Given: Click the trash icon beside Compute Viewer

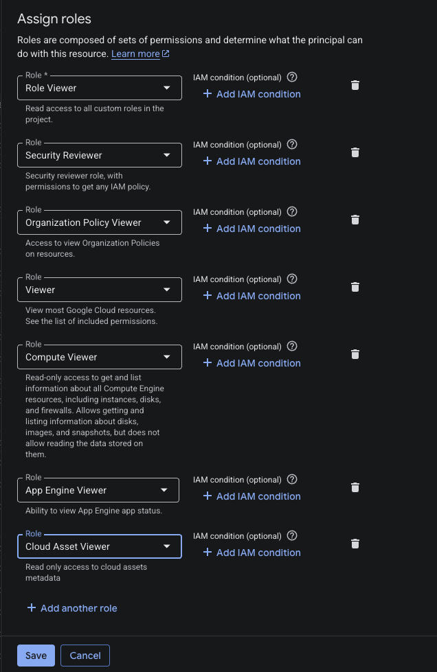Looking at the screenshot, I should 355,354.
